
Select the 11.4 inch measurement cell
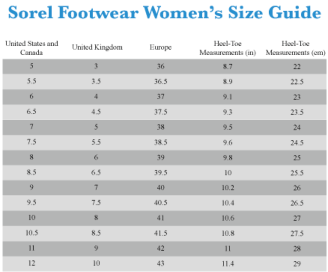227,263
